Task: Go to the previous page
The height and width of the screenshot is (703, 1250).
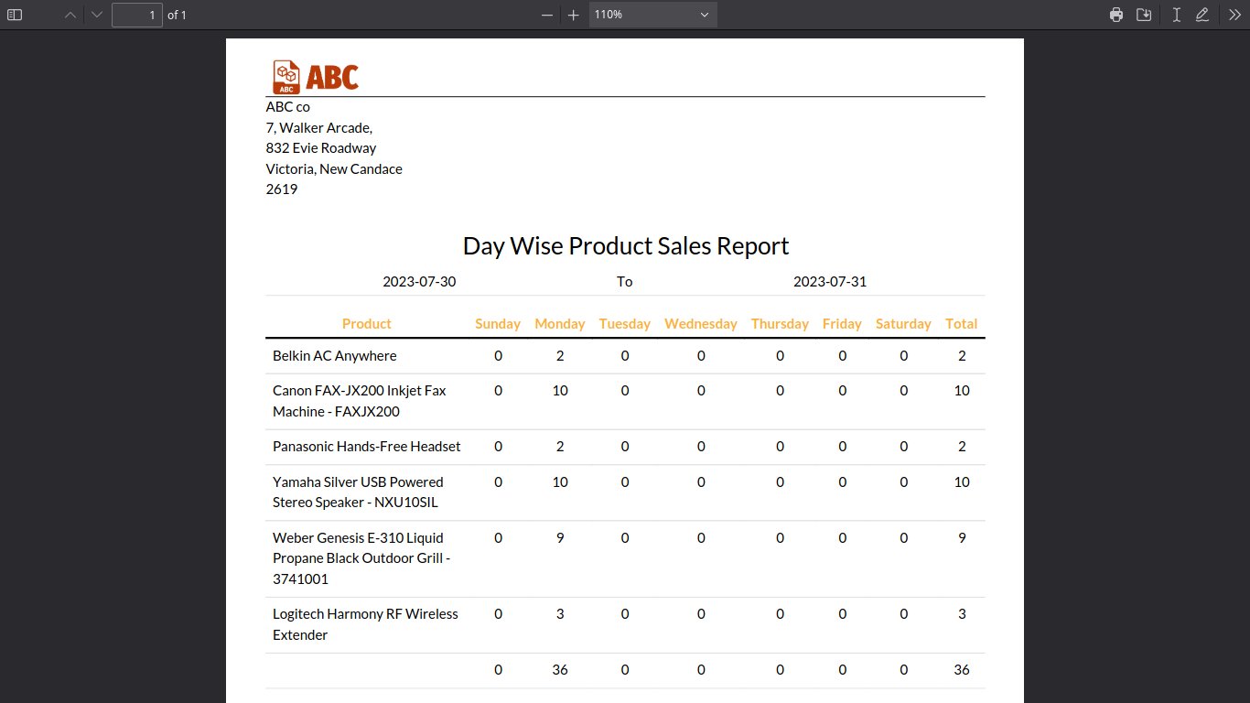Action: [70, 15]
